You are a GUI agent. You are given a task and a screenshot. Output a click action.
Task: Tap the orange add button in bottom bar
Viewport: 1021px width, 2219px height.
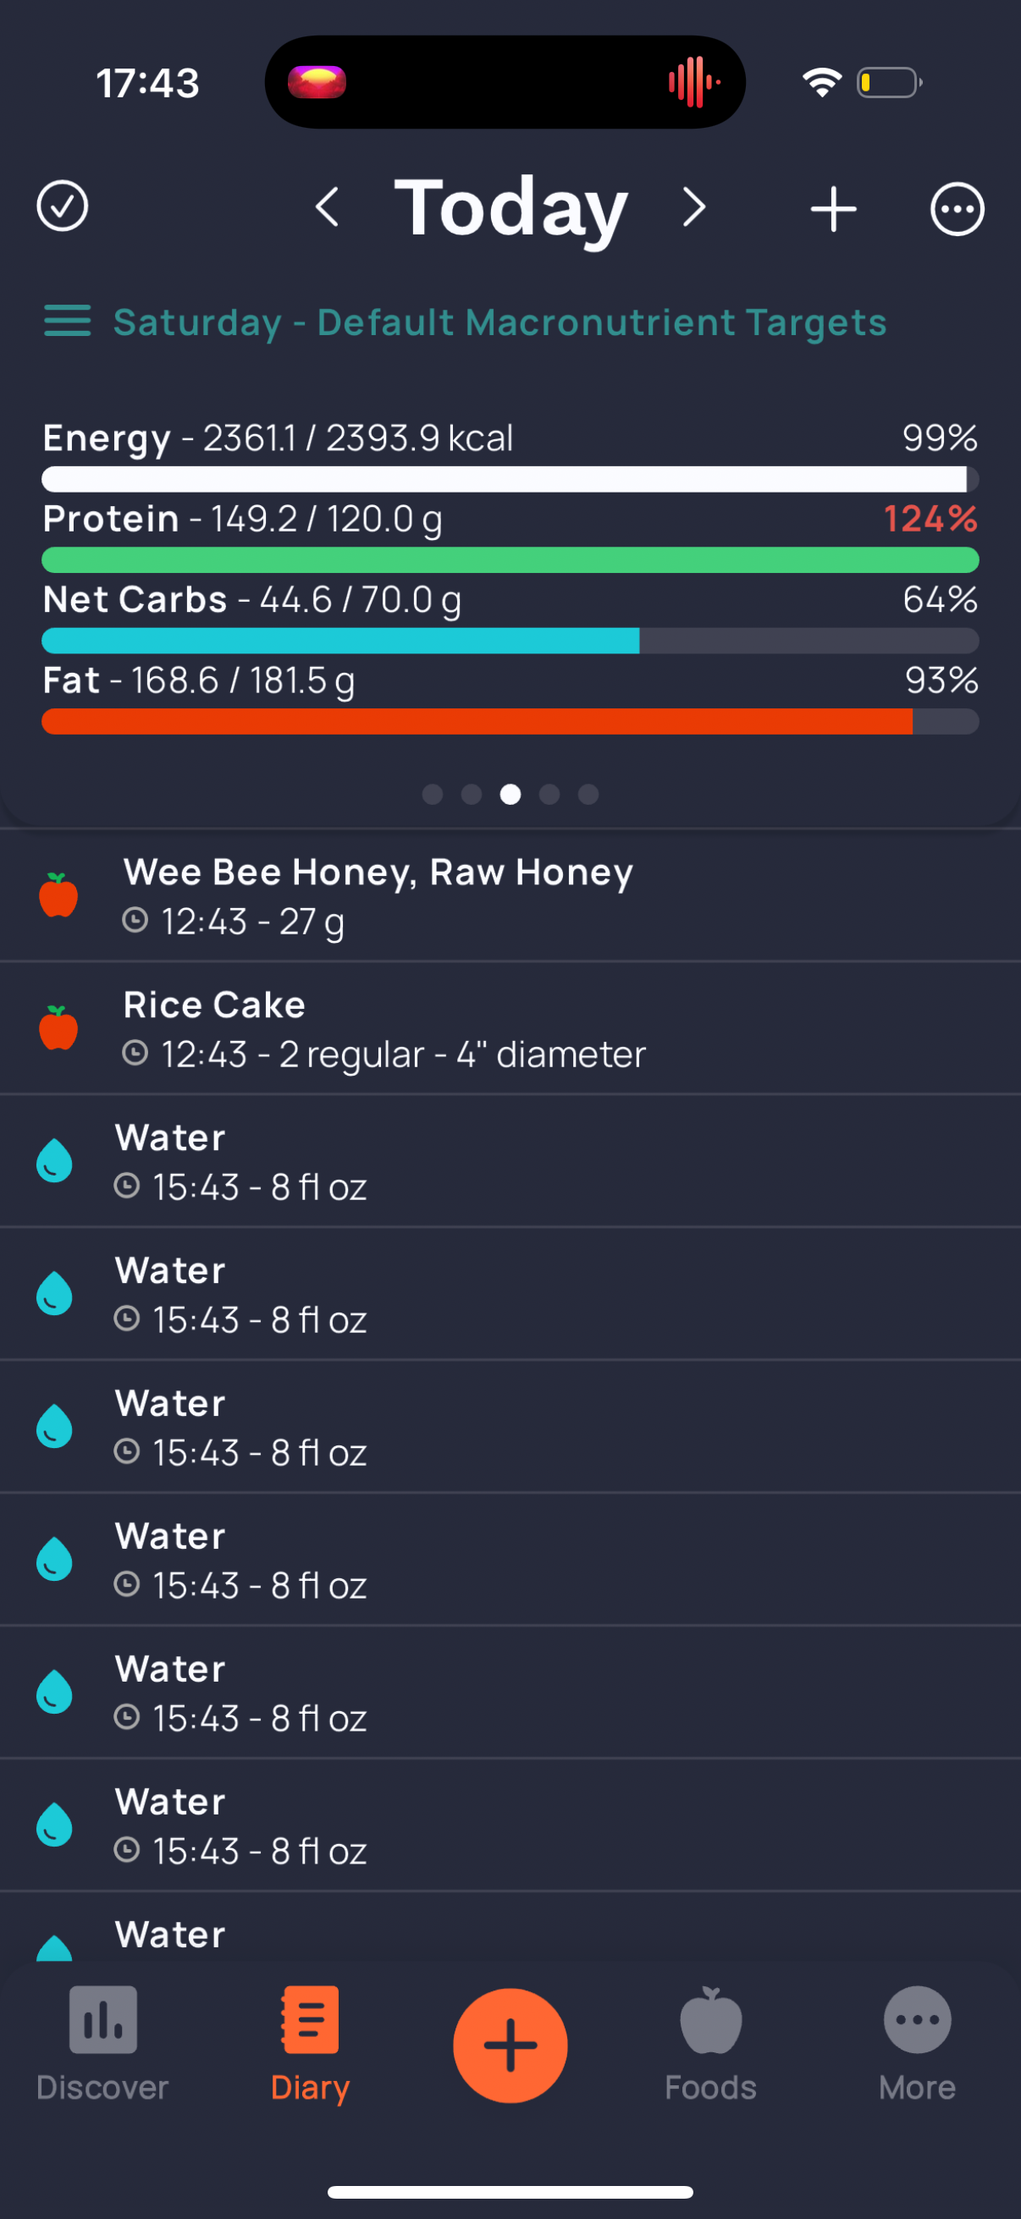coord(510,2045)
